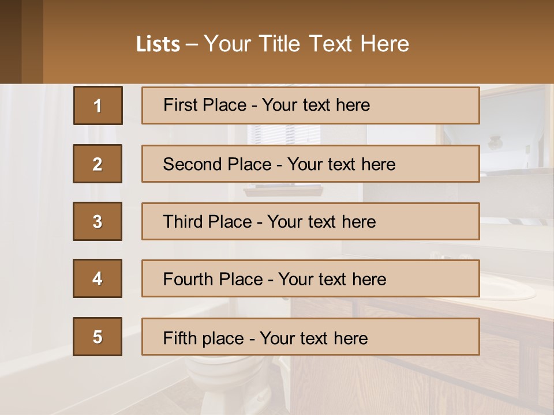Select the Second Place text box
Viewport: 554px width, 415px height.
(x=310, y=164)
